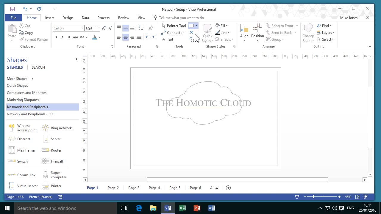Screen dimensions: 381x214
Task: Toggle bold formatting
Action: (56, 37)
